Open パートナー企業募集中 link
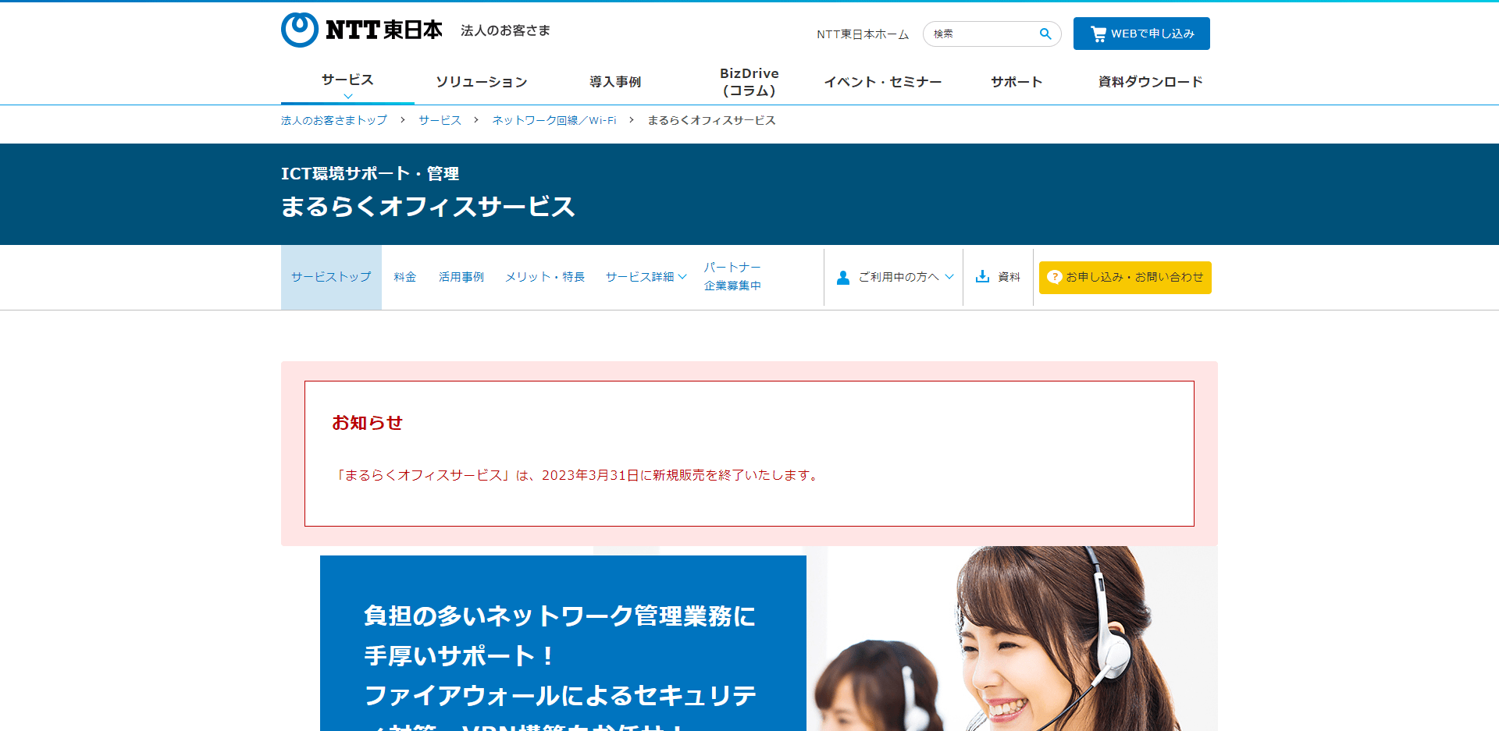 click(x=732, y=276)
